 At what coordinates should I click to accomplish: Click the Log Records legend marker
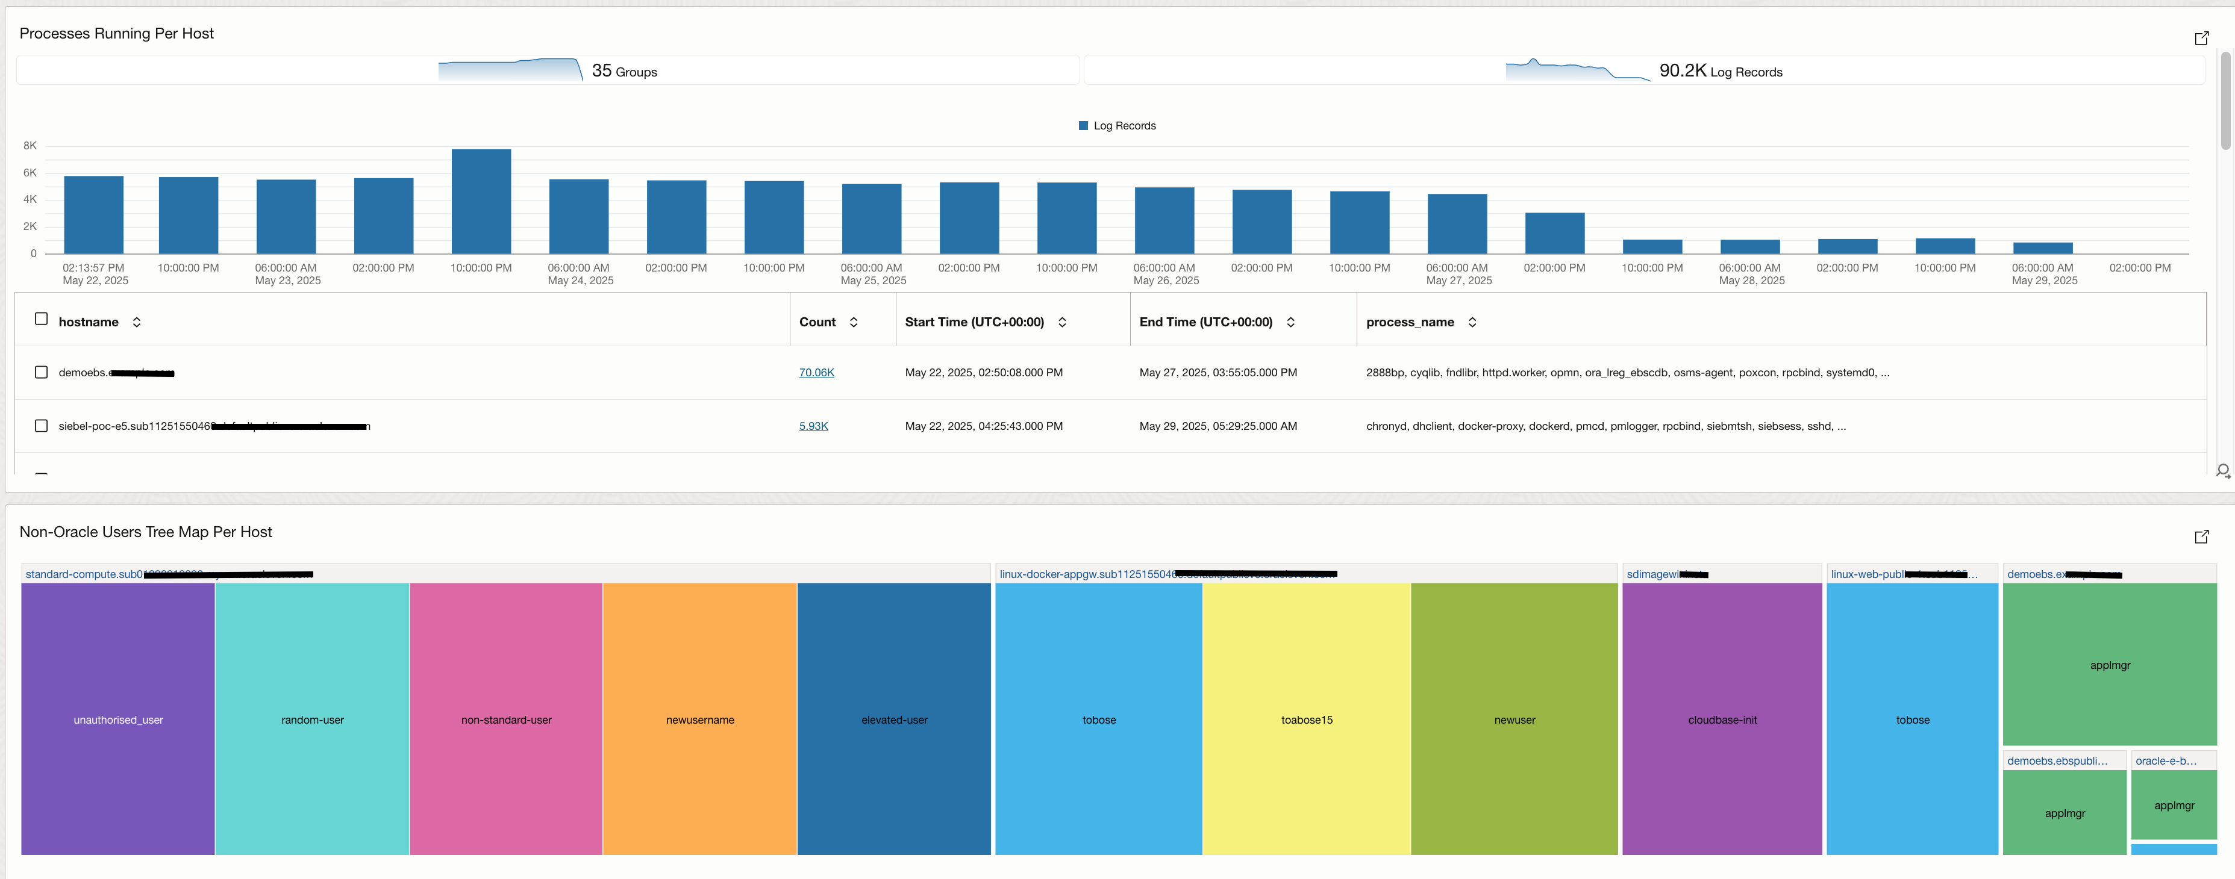[1083, 126]
